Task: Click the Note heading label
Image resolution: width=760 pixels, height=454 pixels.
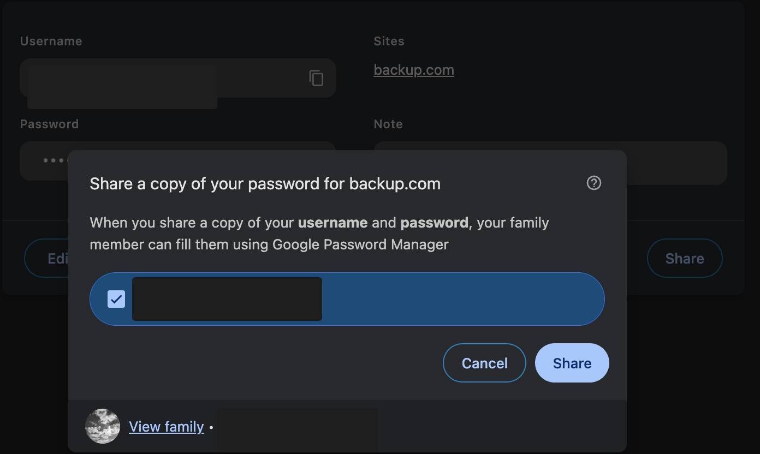Action: 388,124
